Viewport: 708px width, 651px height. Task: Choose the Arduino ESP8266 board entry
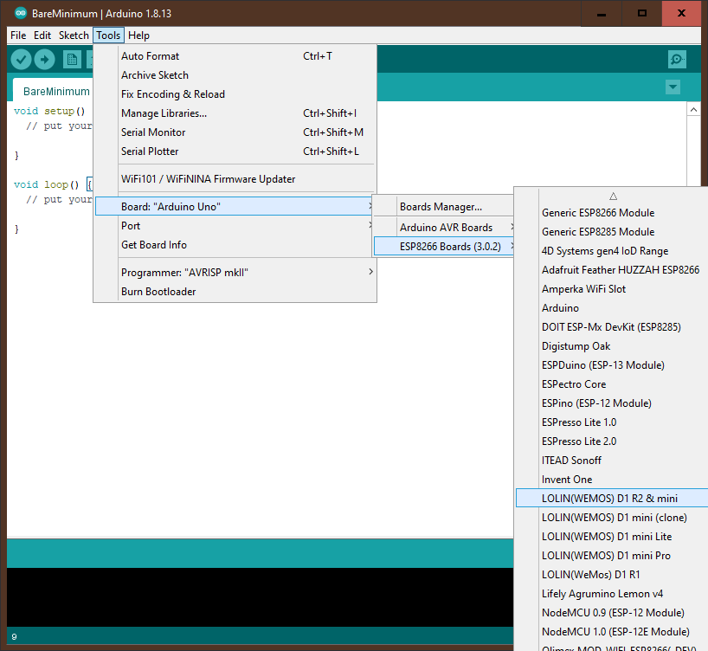click(x=612, y=307)
